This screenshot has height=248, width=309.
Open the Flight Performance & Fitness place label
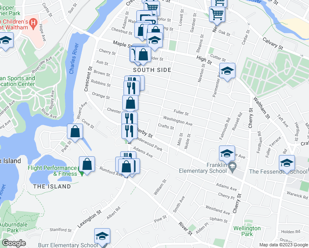(52, 171)
